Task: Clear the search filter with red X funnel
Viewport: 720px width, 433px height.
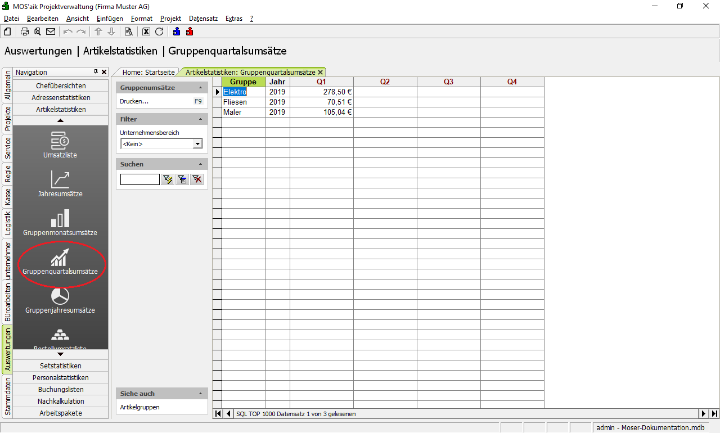Action: point(196,179)
